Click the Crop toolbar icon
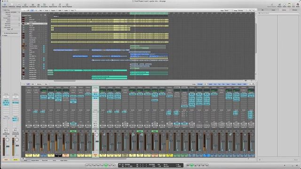This screenshot has height=169, width=301. 60,5
